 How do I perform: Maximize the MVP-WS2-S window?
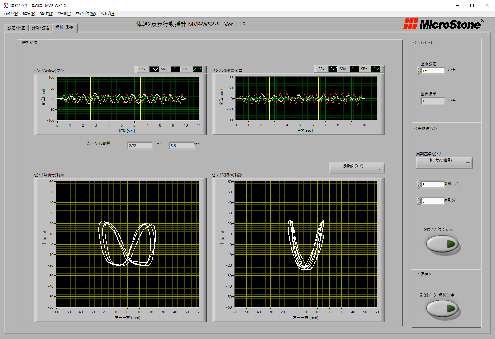coord(472,5)
